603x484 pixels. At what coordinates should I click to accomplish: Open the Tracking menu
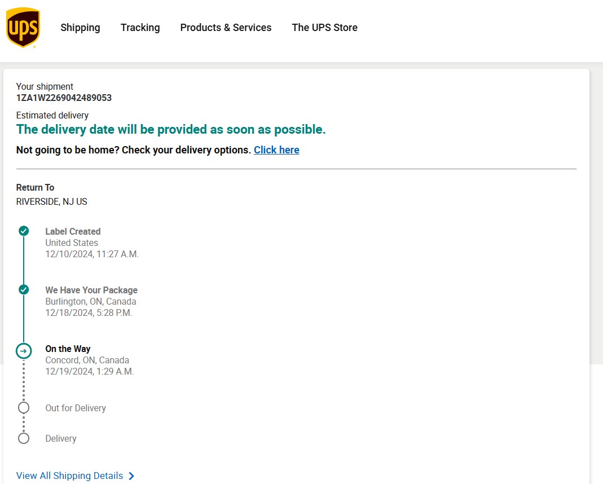(140, 28)
